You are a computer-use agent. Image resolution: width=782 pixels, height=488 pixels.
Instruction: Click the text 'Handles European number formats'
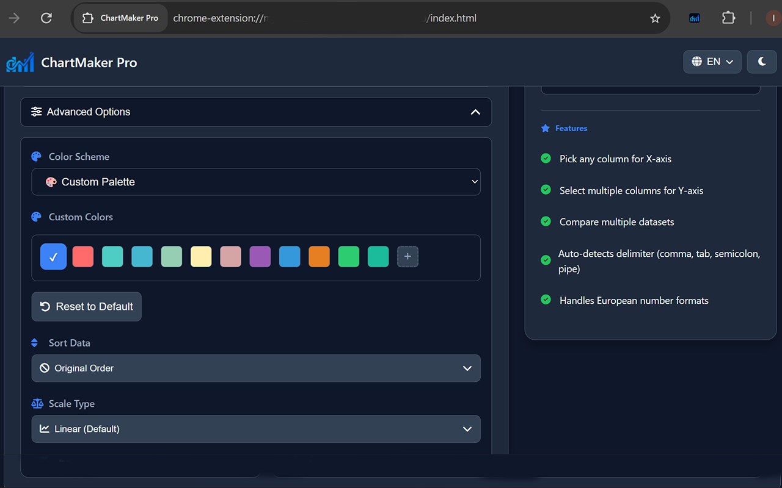pyautogui.click(x=634, y=301)
